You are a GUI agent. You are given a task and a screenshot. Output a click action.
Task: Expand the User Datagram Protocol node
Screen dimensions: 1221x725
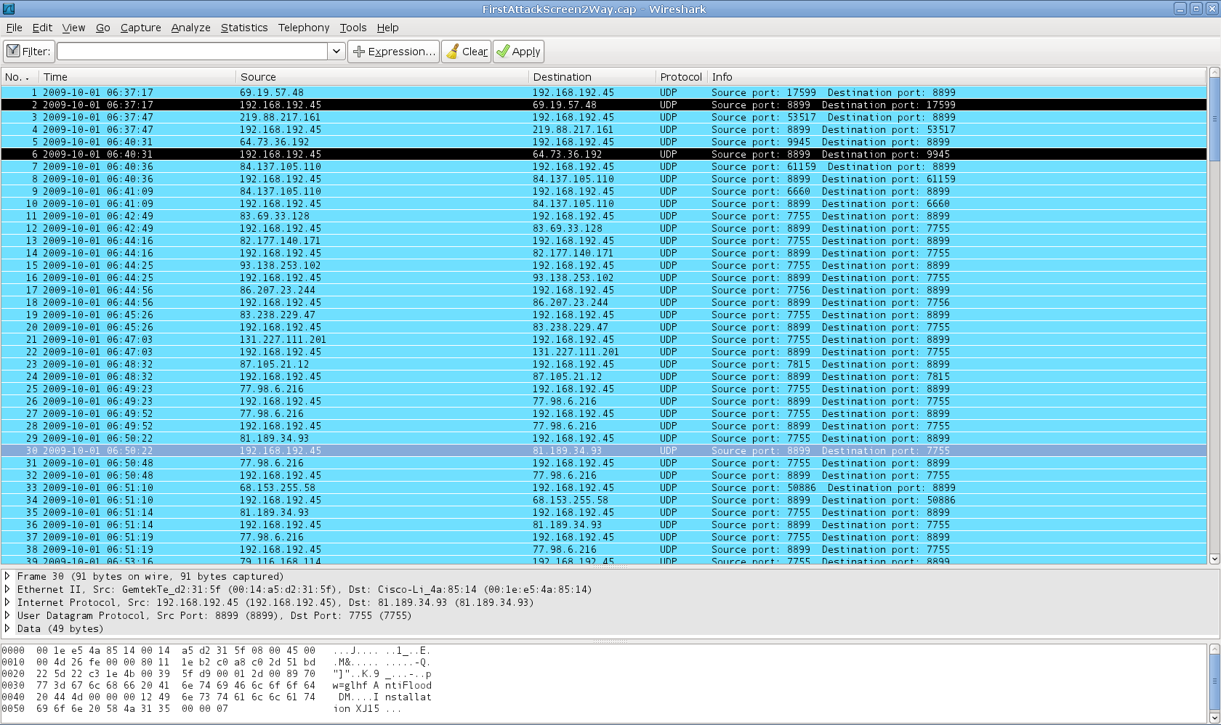pyautogui.click(x=8, y=615)
